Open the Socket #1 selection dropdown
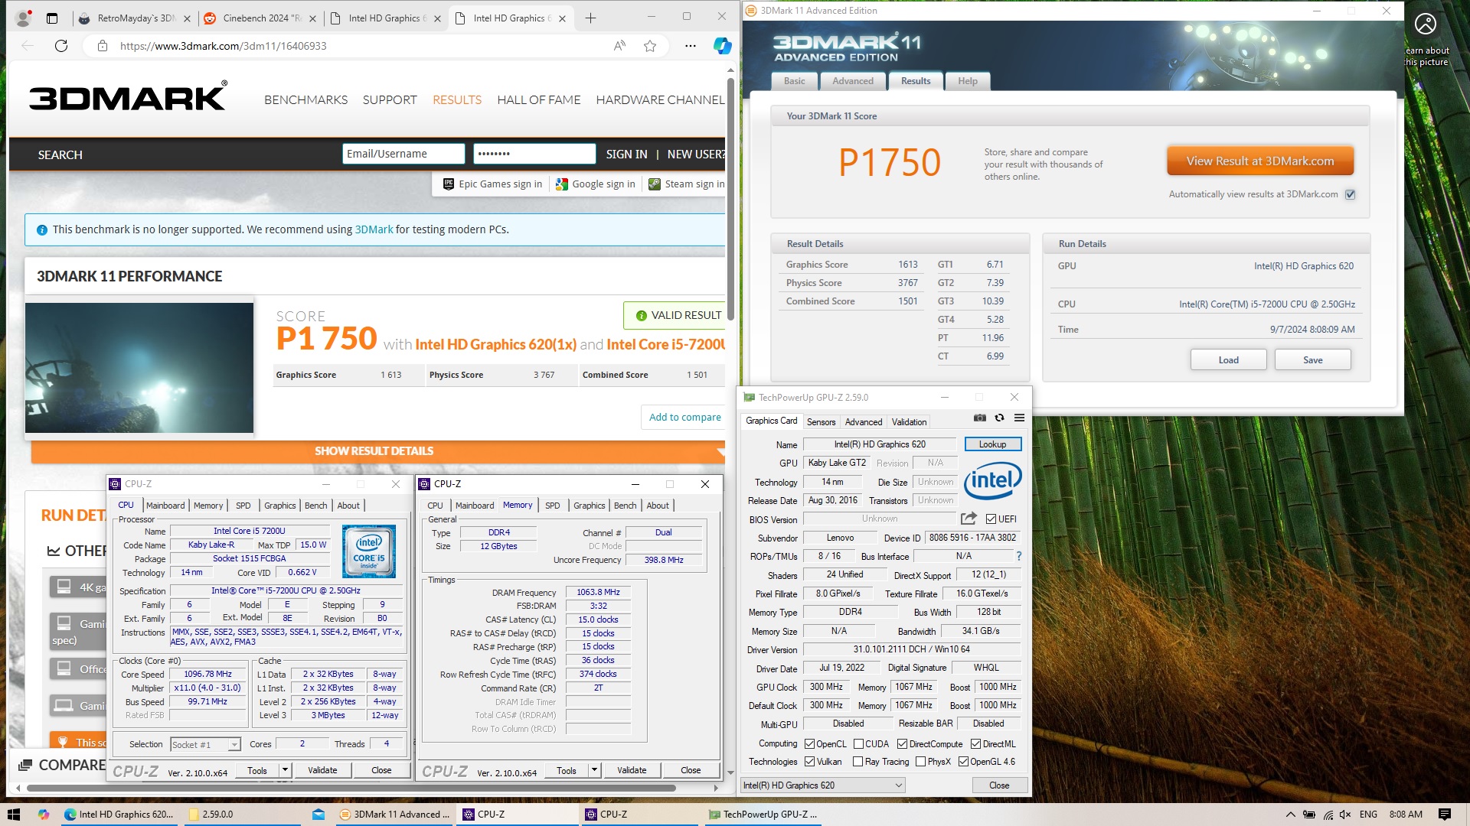This screenshot has height=826, width=1470. point(205,744)
